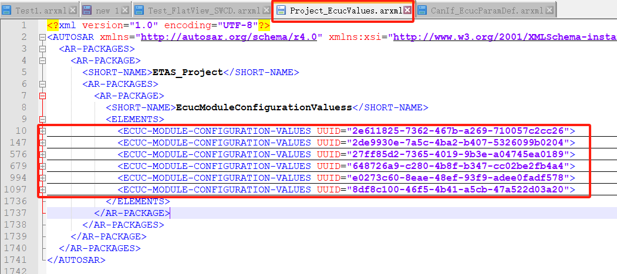Click UUID value e0273c60-8eae-48ef-93f9-adee0fadf578

point(458,178)
